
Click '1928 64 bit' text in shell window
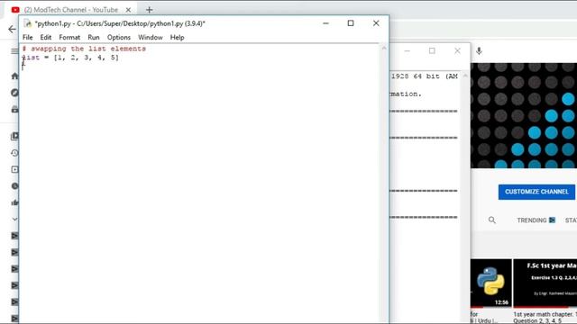pos(415,76)
